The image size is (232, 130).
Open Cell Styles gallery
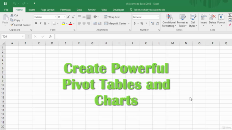tap(193, 21)
